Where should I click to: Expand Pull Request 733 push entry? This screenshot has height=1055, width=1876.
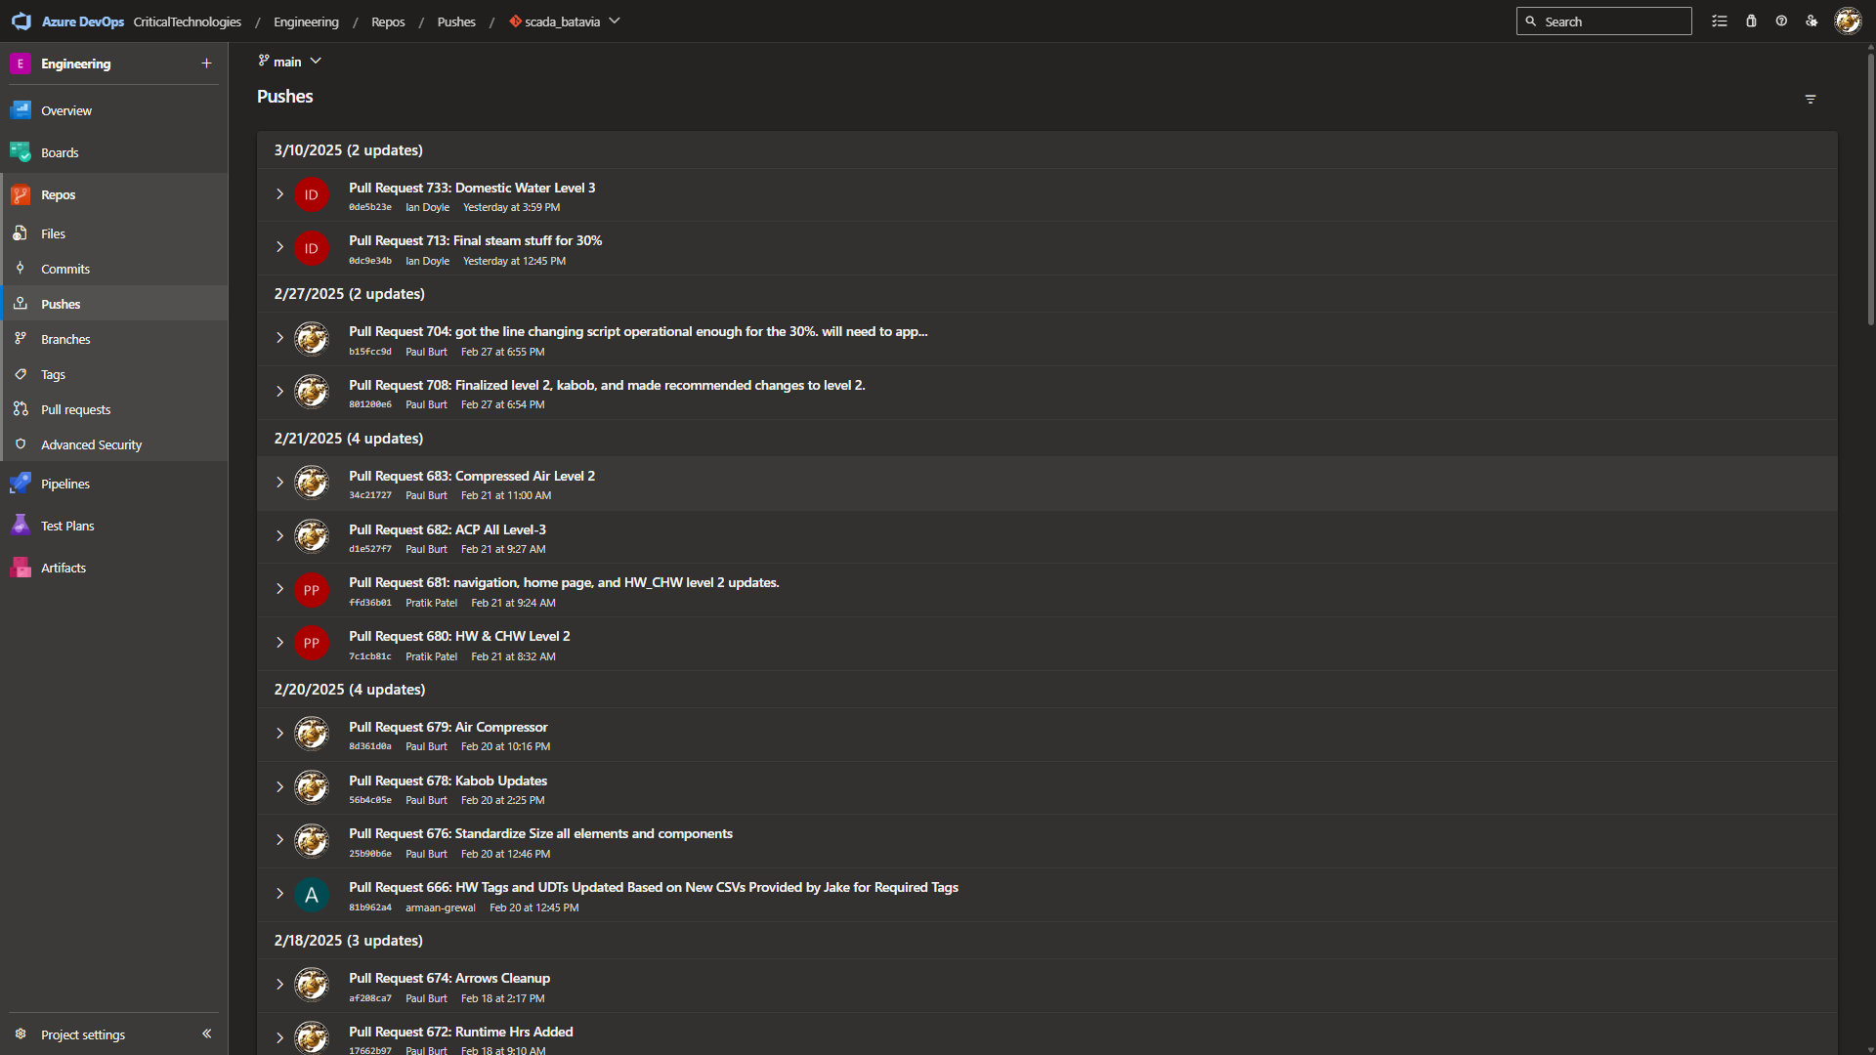(x=279, y=194)
